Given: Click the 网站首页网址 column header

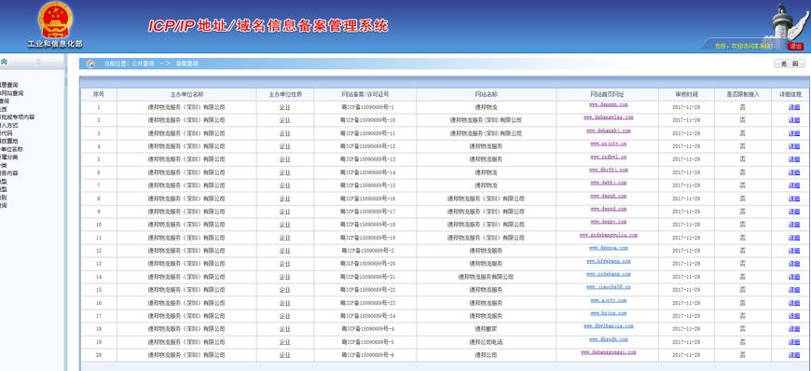Looking at the screenshot, I should click(607, 95).
